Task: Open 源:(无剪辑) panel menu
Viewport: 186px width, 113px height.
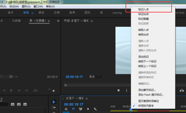Action: pyautogui.click(x=49, y=21)
